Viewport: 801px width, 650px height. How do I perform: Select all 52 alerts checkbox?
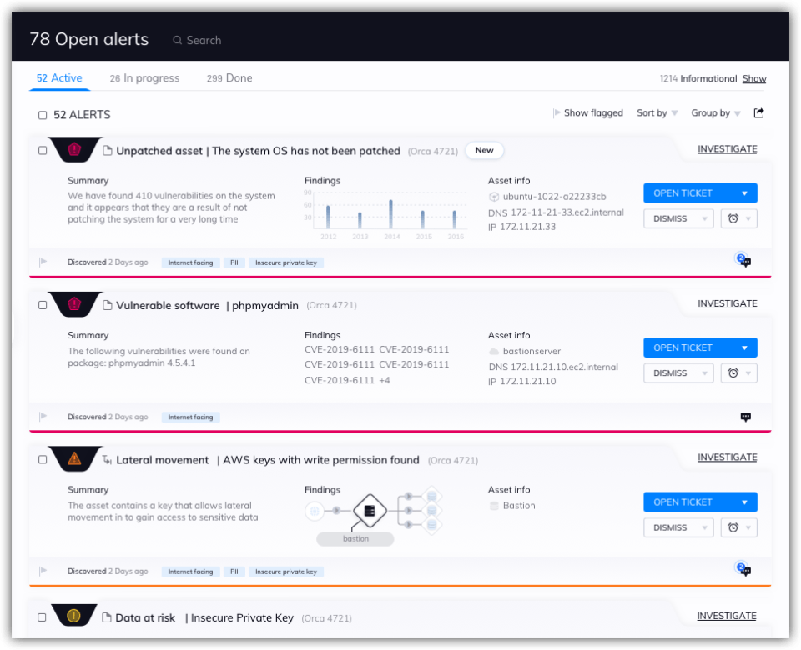43,115
